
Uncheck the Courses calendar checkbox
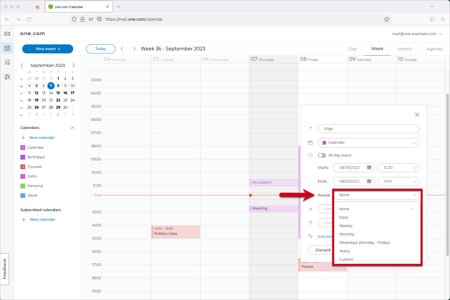coord(23,167)
